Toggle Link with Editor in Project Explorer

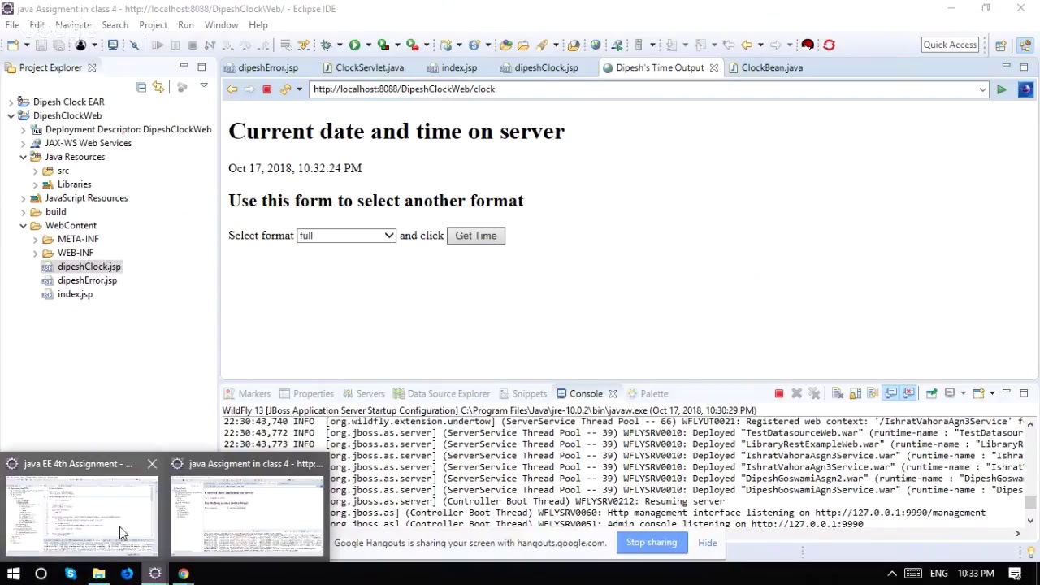pyautogui.click(x=158, y=87)
